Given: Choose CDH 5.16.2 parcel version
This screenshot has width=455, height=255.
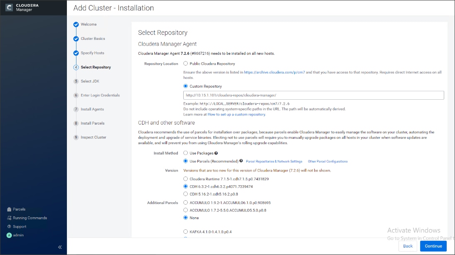Looking at the screenshot, I should 185,194.
